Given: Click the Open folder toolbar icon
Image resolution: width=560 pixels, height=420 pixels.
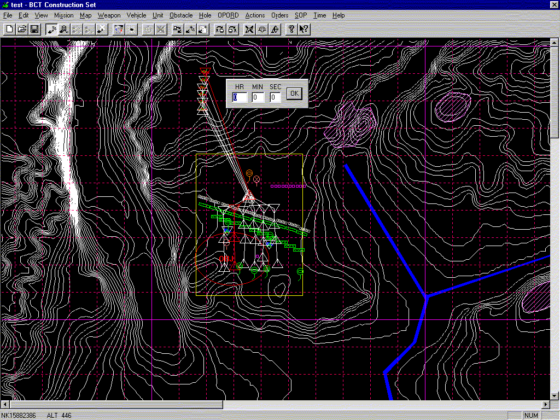Looking at the screenshot, I should (x=22, y=29).
